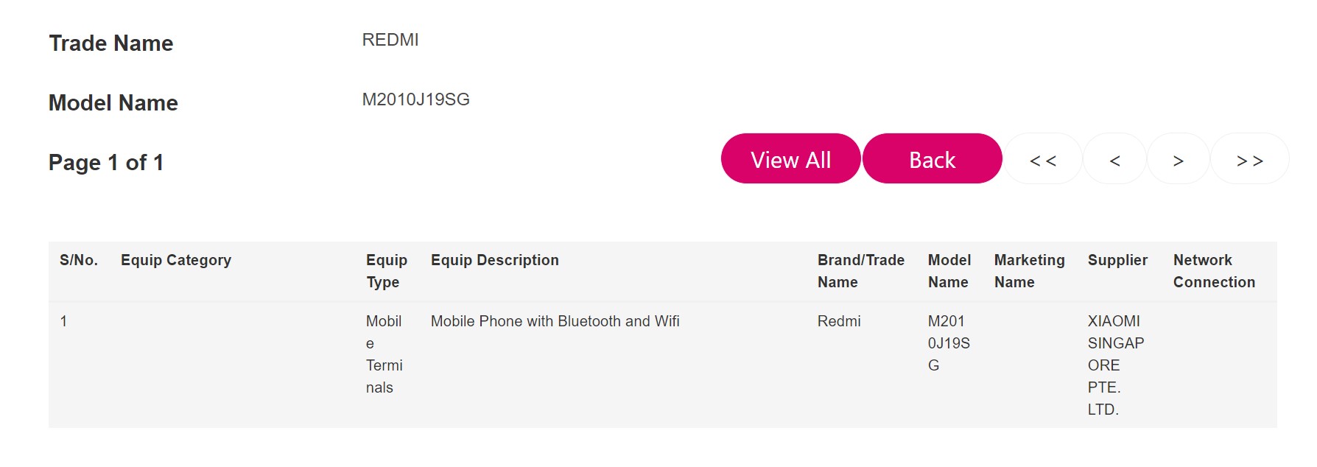Open supplier XIAOMI SINGAPORE PTE. LTD.
Image resolution: width=1317 pixels, height=467 pixels.
coord(1115,365)
